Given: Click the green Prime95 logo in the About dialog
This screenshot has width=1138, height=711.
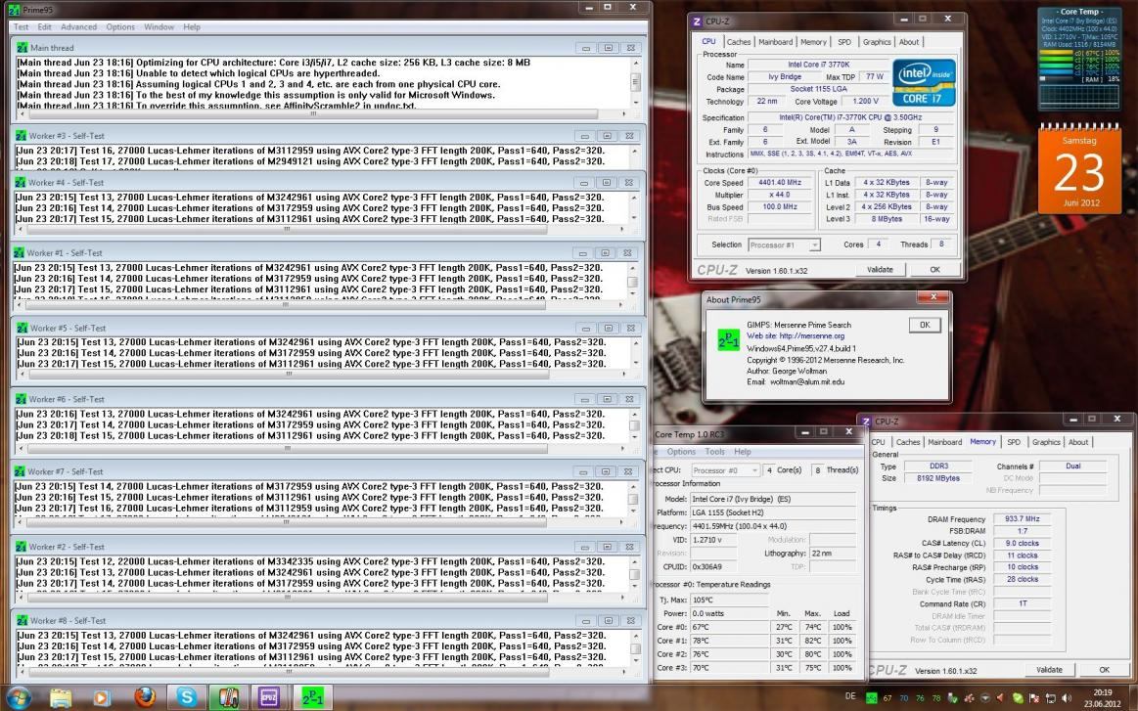Looking at the screenshot, I should pos(729,340).
